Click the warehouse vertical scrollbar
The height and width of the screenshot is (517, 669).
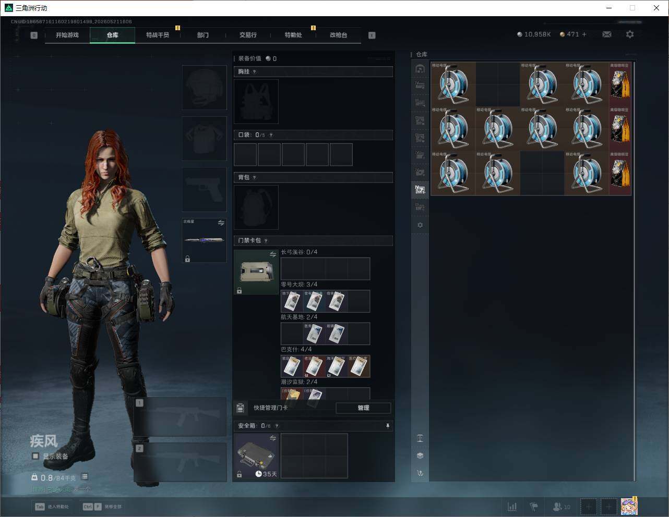[x=635, y=271]
